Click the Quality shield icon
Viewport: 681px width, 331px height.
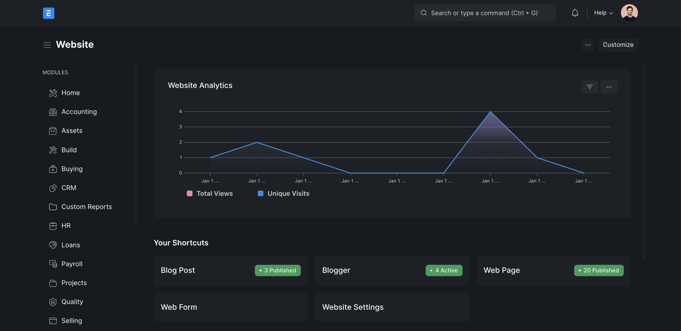[53, 302]
